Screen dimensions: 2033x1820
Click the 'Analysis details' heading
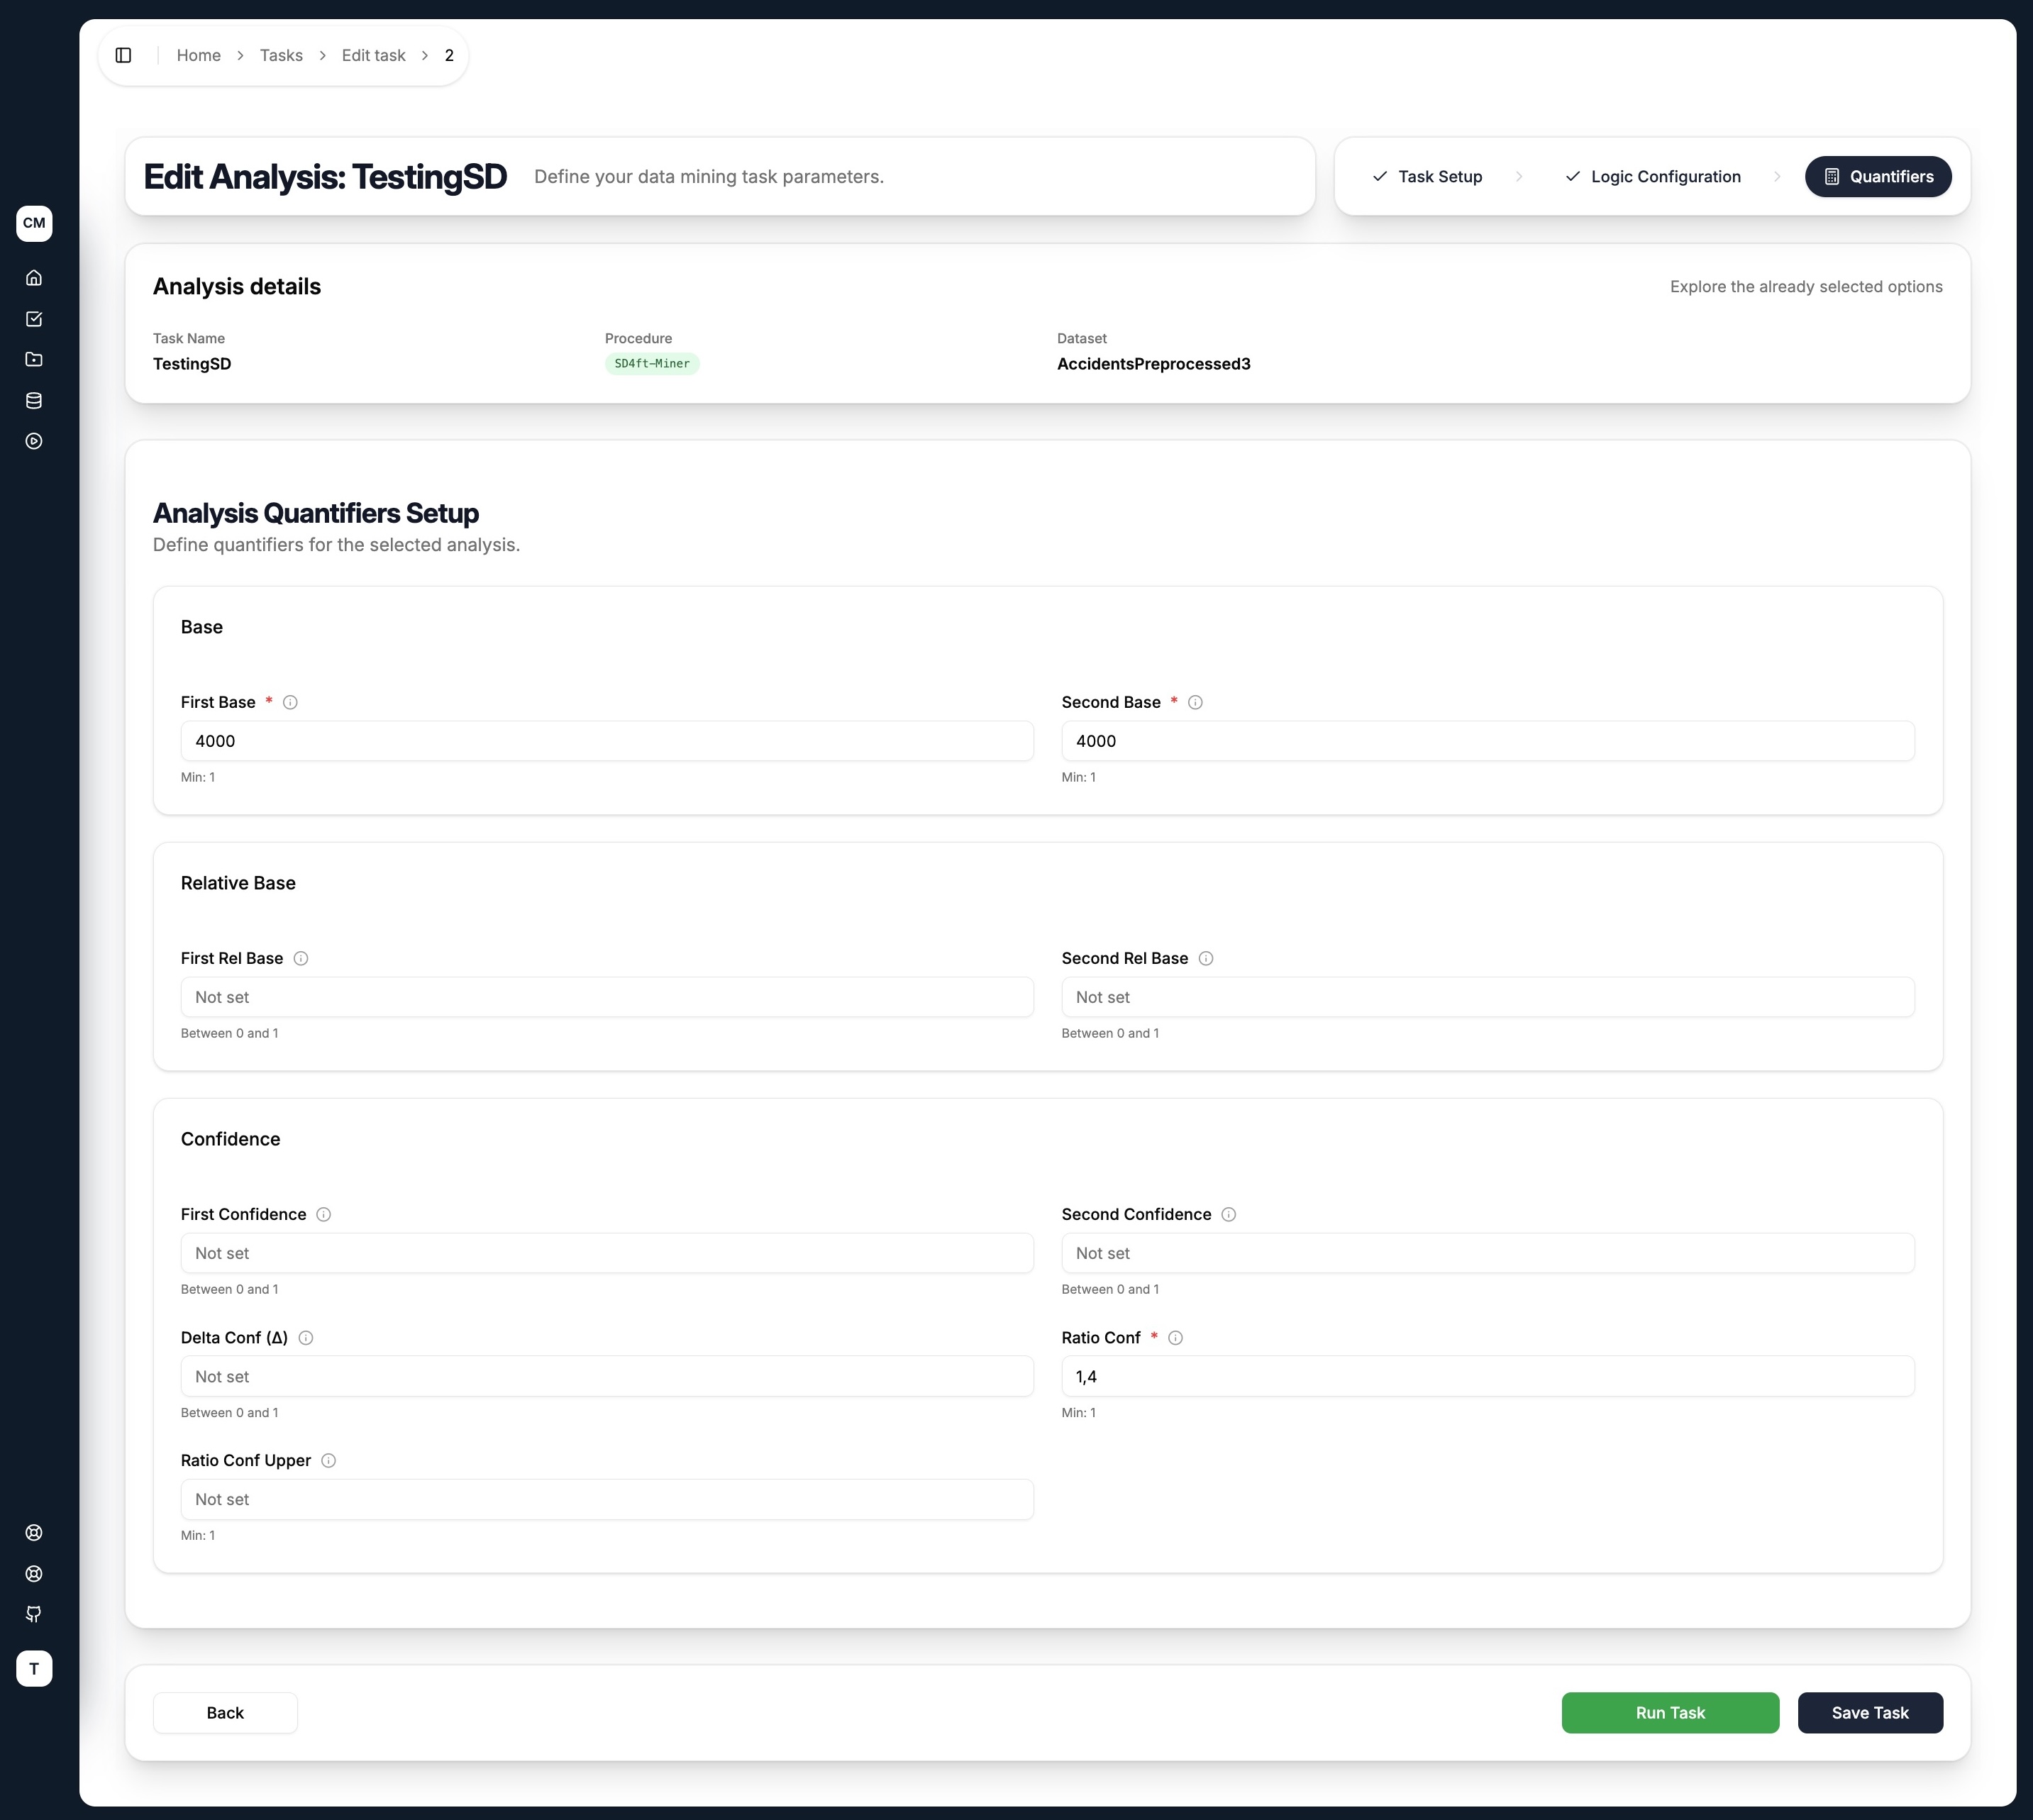(x=237, y=287)
